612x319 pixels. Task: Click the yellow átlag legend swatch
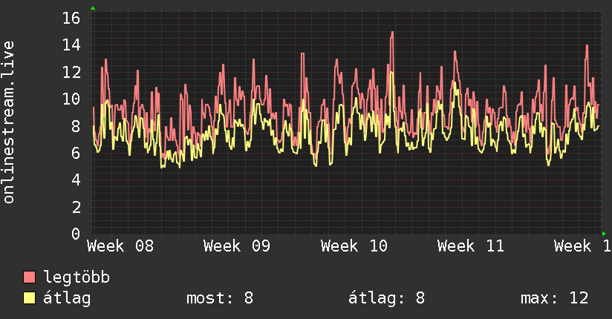point(29,297)
